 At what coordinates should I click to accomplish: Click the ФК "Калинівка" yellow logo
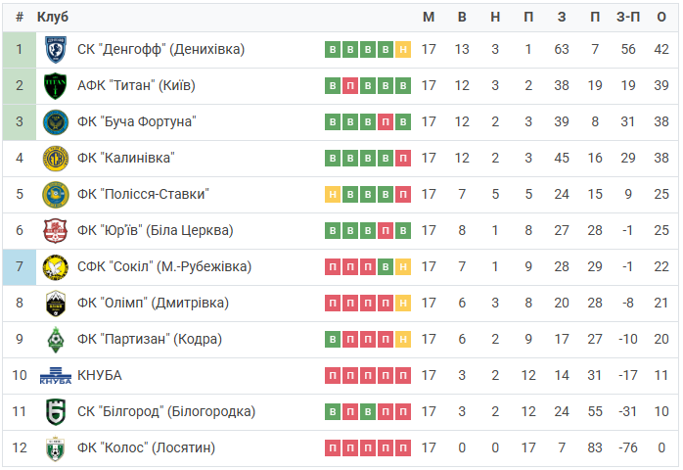tap(56, 159)
